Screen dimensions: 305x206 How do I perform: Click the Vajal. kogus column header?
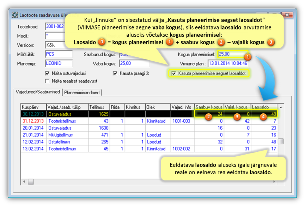238,107
